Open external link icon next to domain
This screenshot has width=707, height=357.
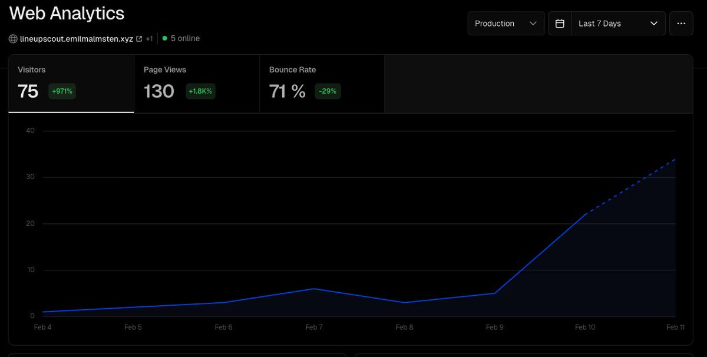[x=139, y=39]
